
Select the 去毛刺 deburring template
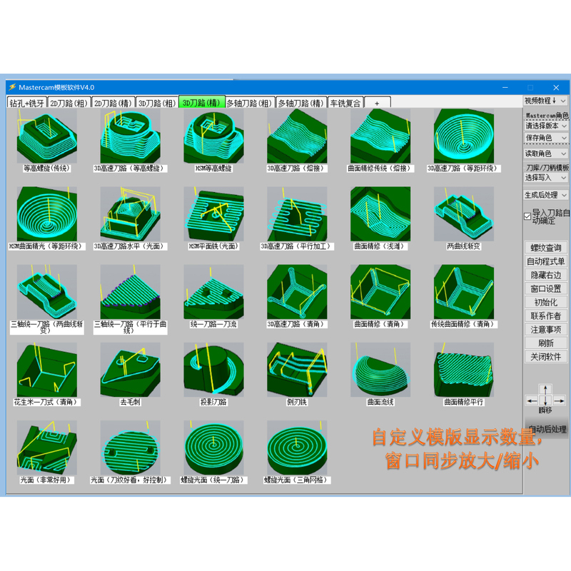click(x=130, y=370)
